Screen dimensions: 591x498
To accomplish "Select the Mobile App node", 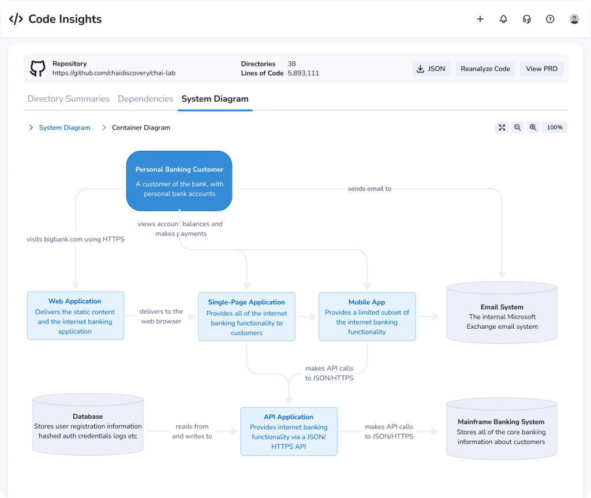I will coord(367,317).
